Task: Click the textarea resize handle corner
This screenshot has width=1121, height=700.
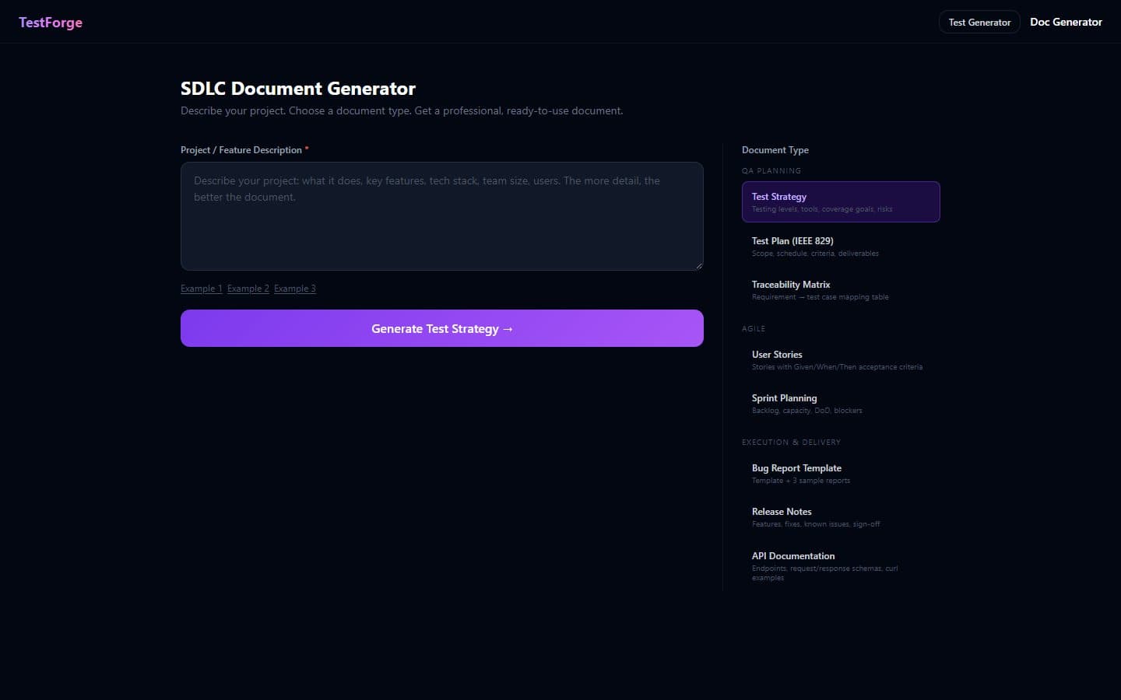Action: tap(698, 265)
